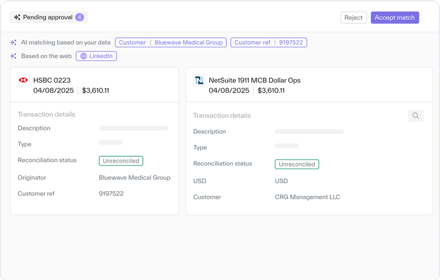Select the Customer Bluewave Medical Group chip
This screenshot has width=440, height=280.
point(171,43)
